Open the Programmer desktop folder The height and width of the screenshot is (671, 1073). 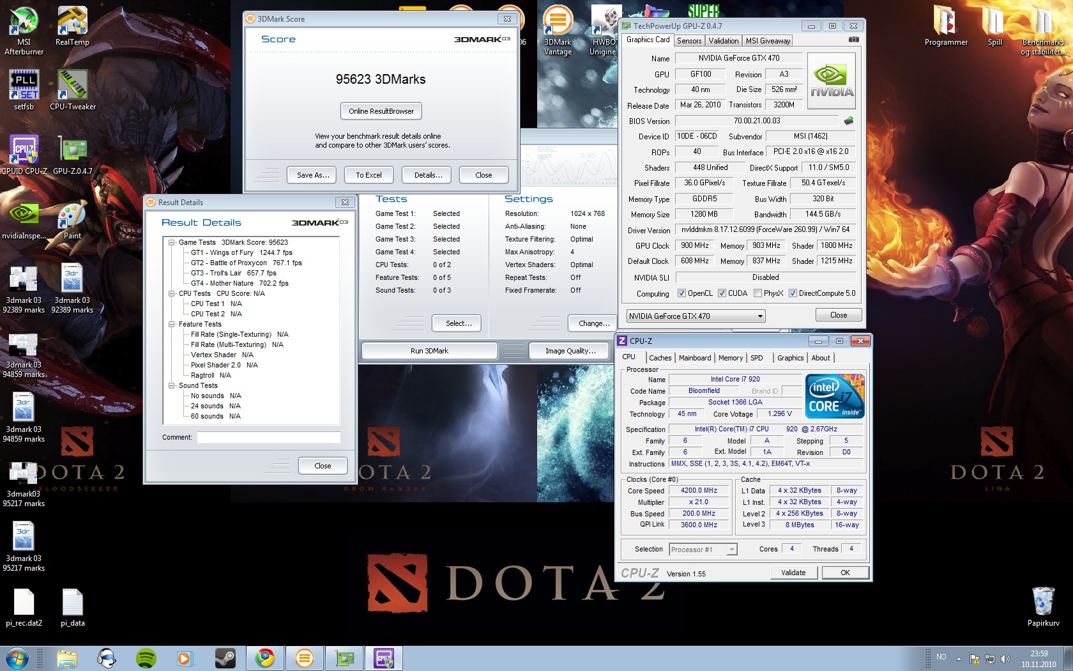(x=946, y=26)
